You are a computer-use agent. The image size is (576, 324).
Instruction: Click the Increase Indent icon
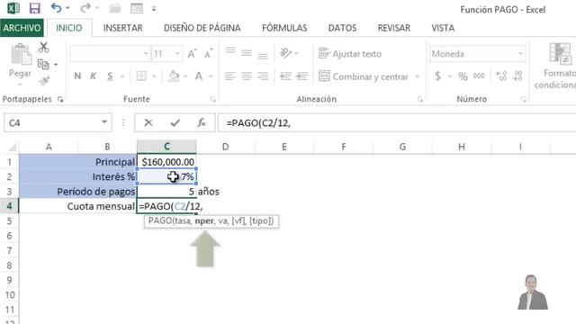click(x=301, y=76)
